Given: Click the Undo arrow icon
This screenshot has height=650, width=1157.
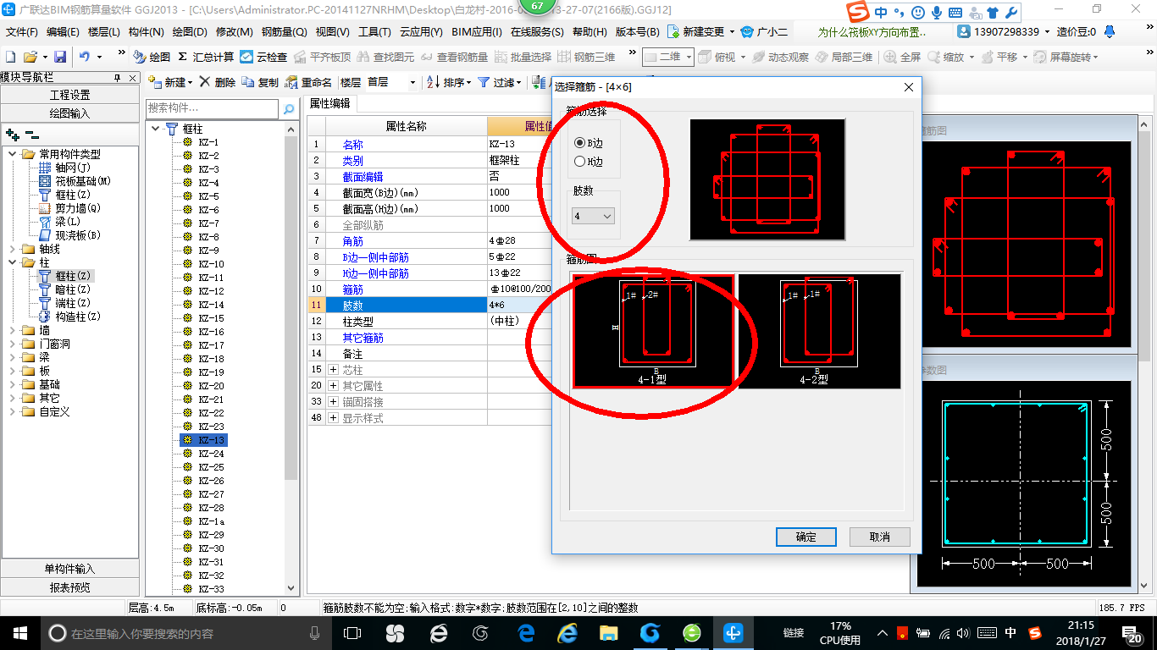Looking at the screenshot, I should pos(85,57).
